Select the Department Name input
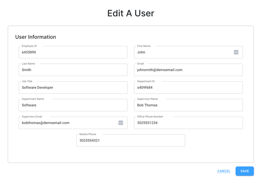Screen dimensions: 262x184 pos(73,105)
